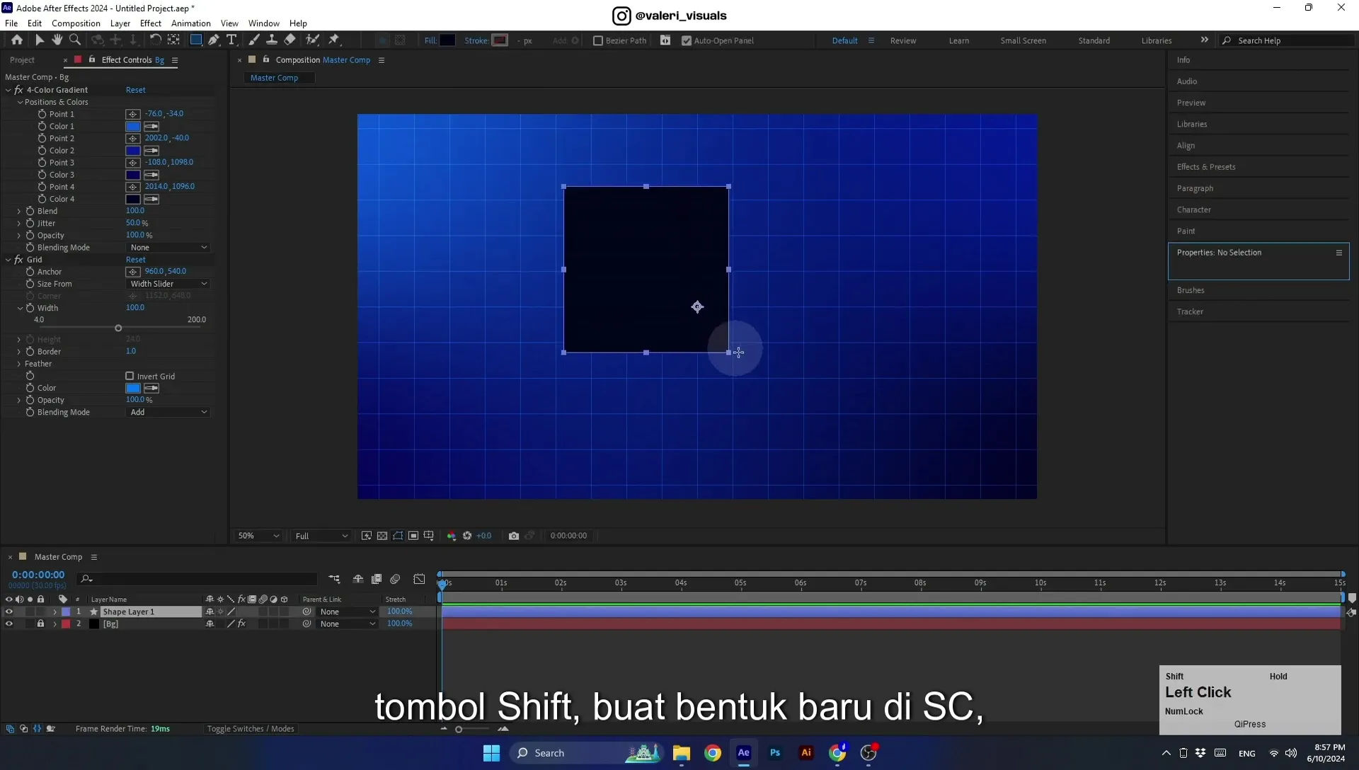Hide the Bg layer with eye icon

click(x=9, y=624)
